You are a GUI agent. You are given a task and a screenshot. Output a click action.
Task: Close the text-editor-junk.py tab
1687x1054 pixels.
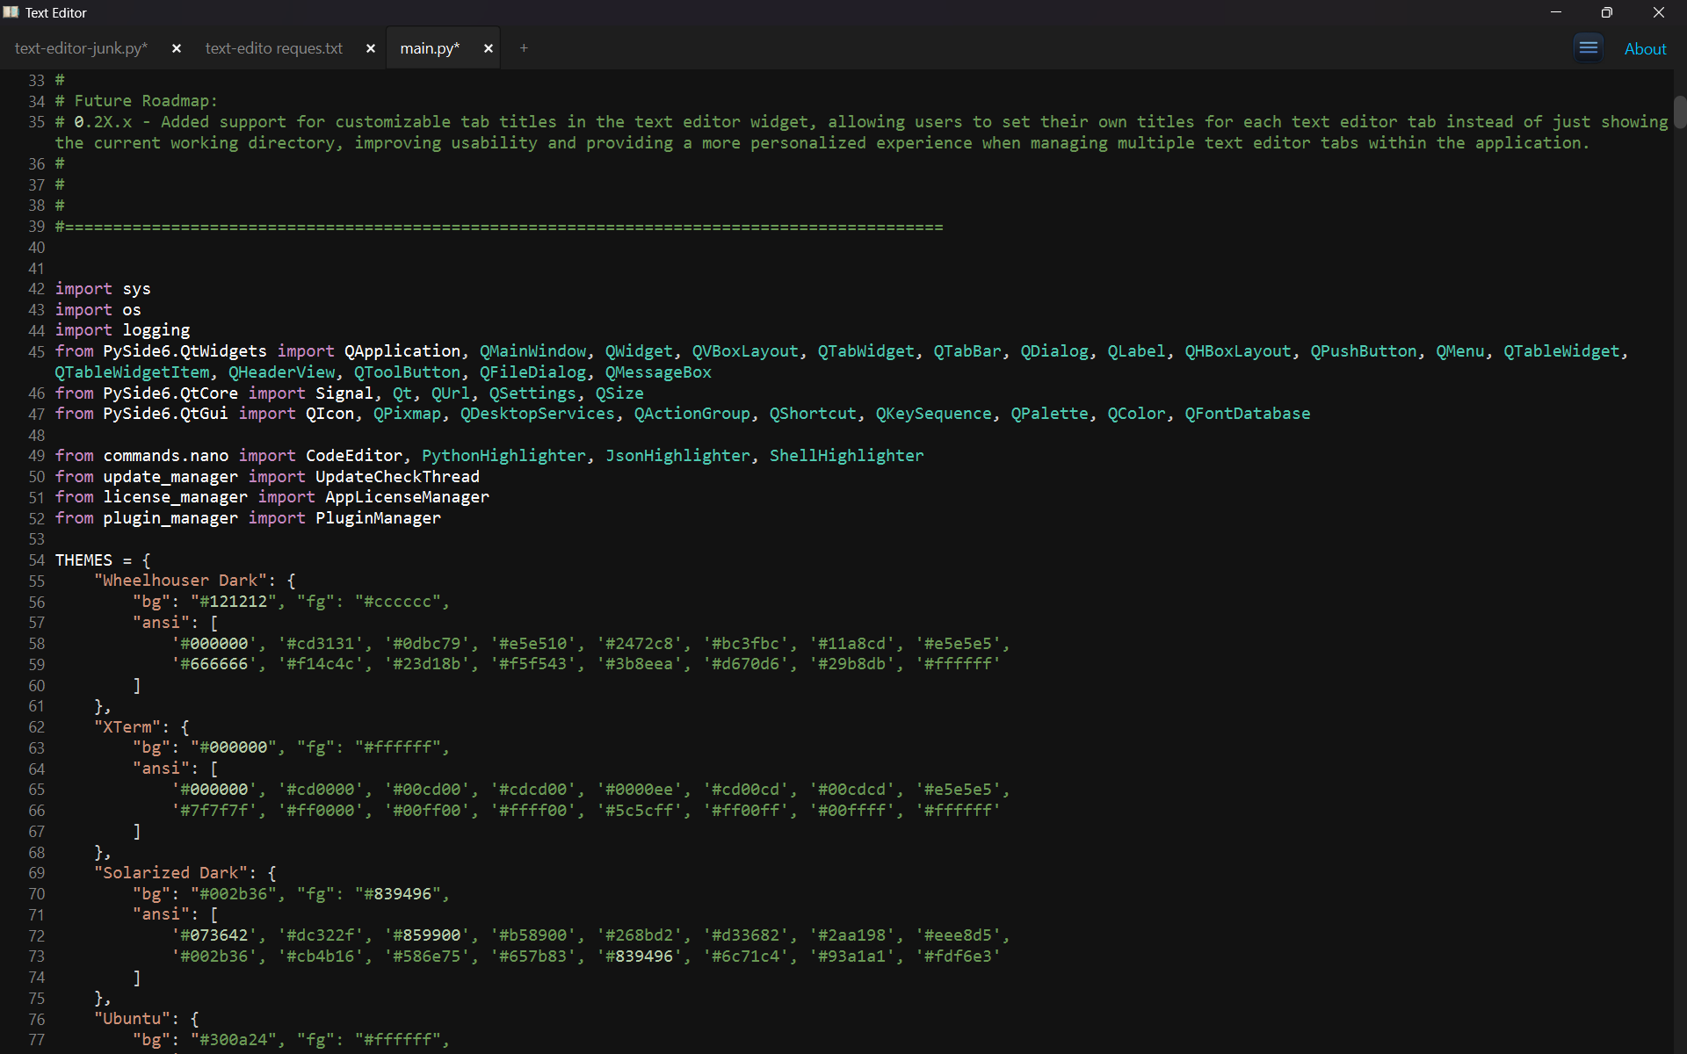pos(177,48)
